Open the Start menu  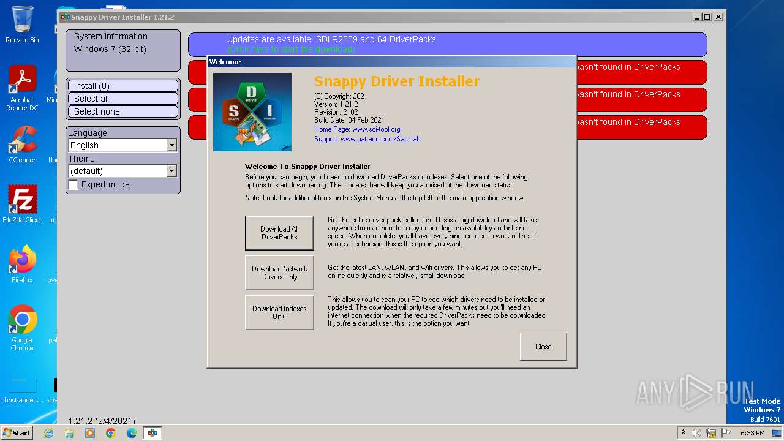pos(17,433)
